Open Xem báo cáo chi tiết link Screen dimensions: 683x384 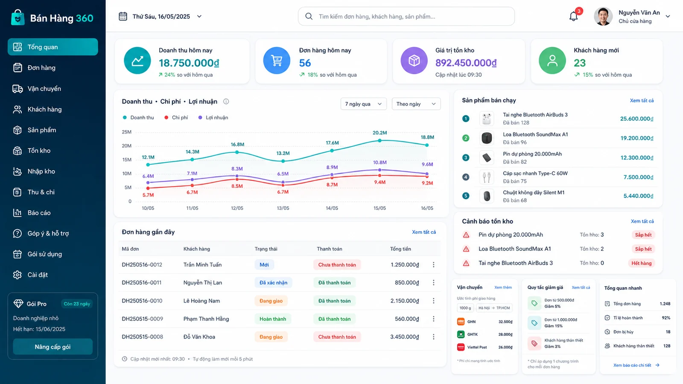coord(636,365)
